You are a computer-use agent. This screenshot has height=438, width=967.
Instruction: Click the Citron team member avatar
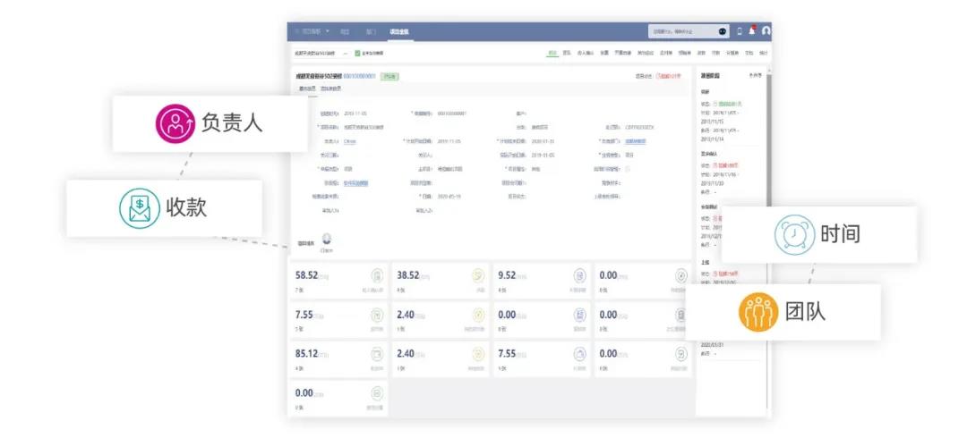click(x=327, y=239)
